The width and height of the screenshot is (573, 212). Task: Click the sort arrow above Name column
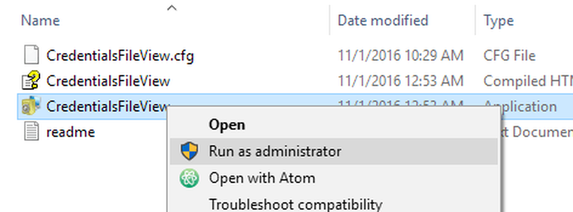click(172, 7)
